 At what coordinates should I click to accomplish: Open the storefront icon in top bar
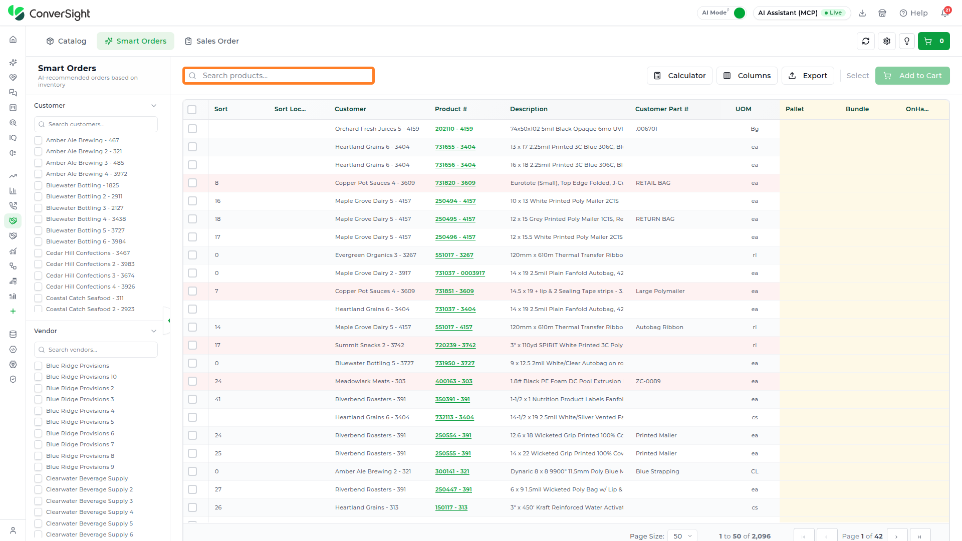(x=882, y=13)
